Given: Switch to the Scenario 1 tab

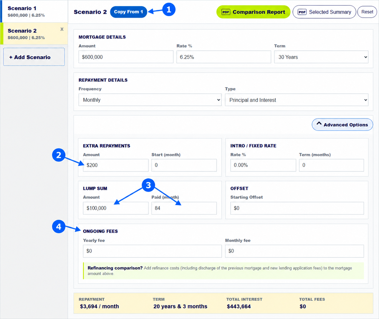Looking at the screenshot, I should (34, 11).
